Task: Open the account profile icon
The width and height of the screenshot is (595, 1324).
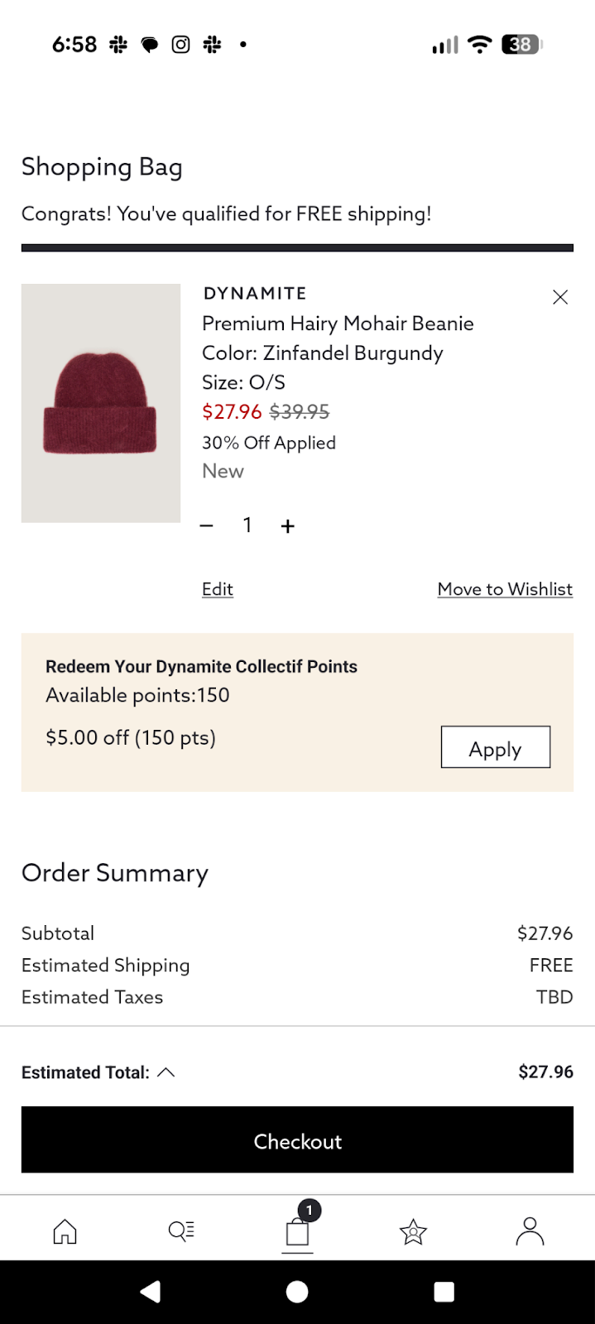Action: click(x=530, y=1231)
